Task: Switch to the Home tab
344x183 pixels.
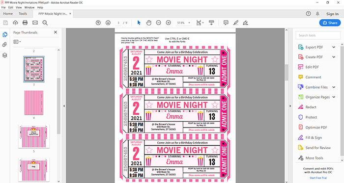Action: point(8,14)
